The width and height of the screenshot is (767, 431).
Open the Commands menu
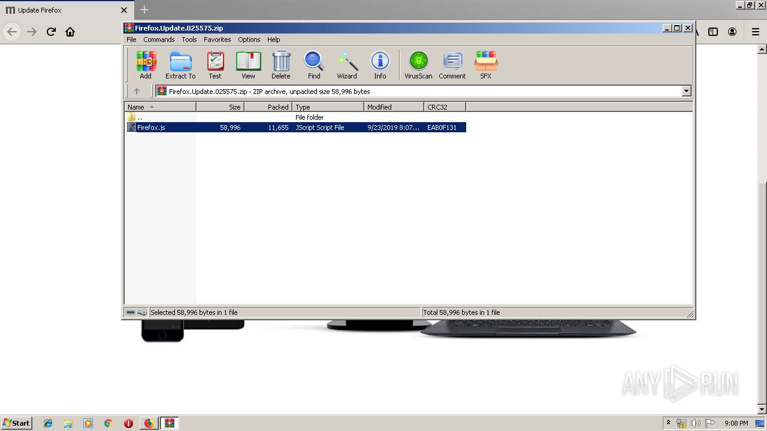[159, 40]
